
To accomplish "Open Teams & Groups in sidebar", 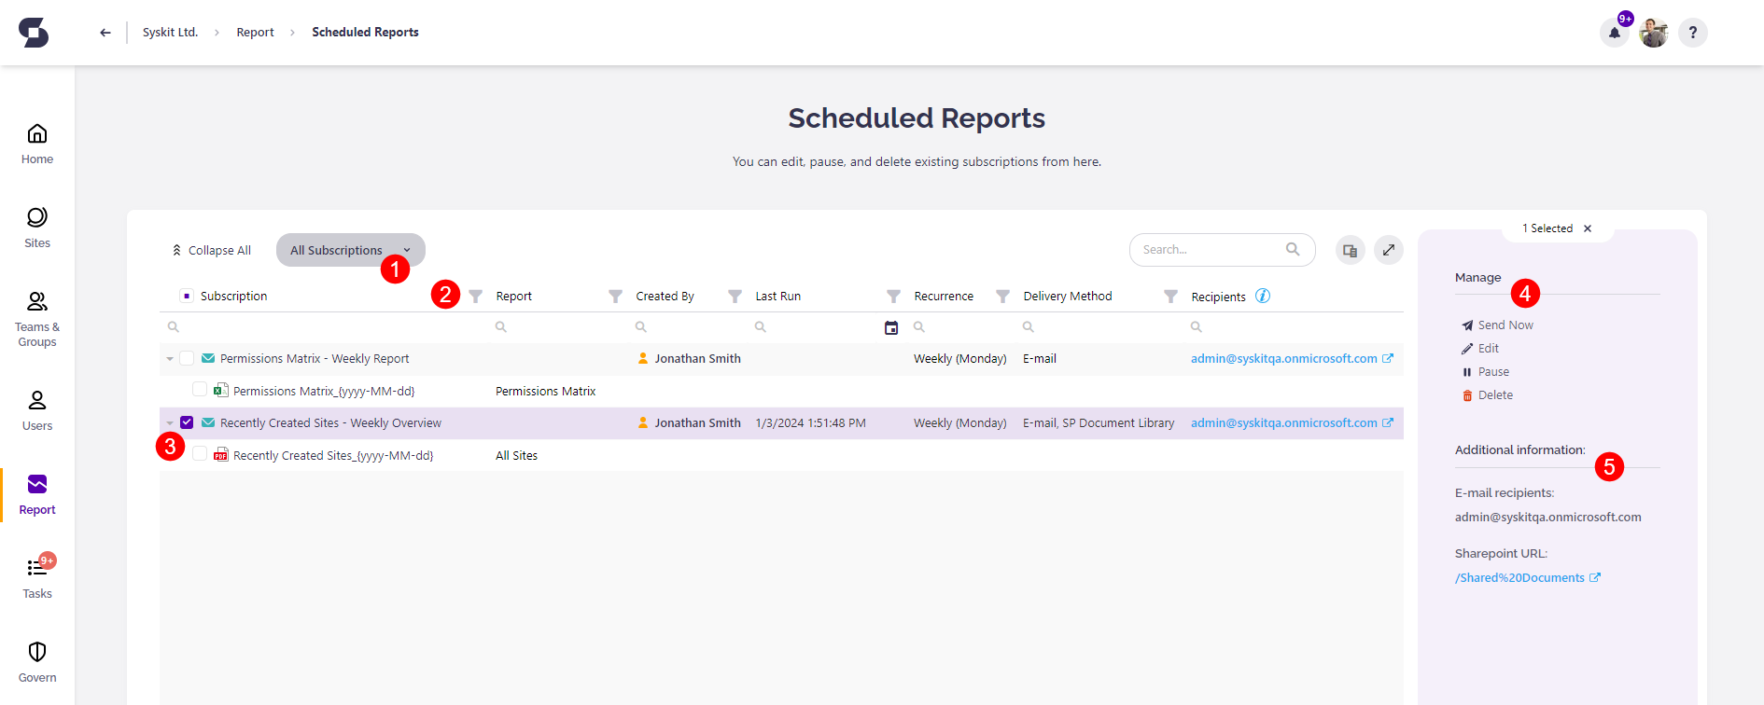I will (37, 320).
